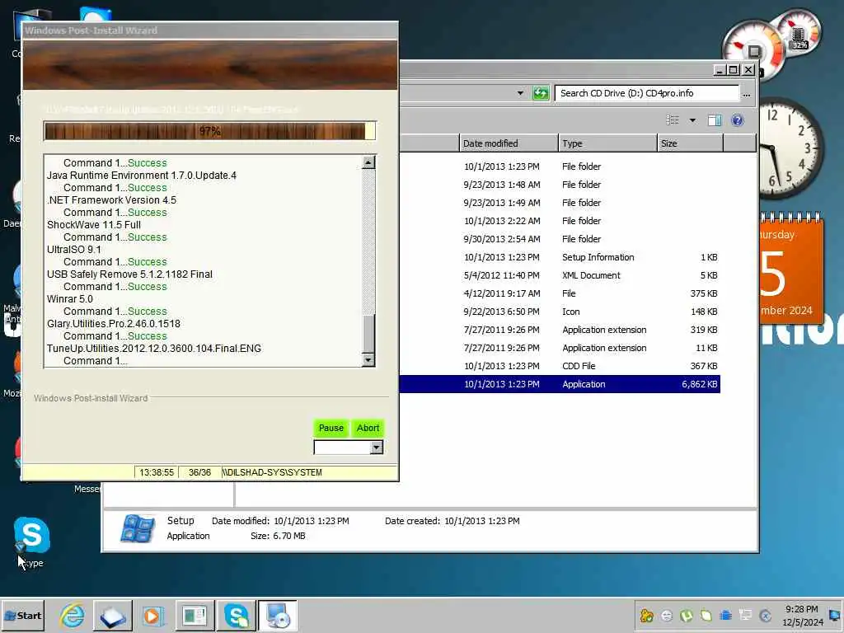
Task: Open the green panel taskbar app
Action: click(195, 615)
